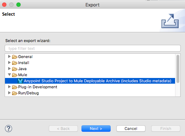
Task: Select the Plug-in Development label
Action: (38, 87)
